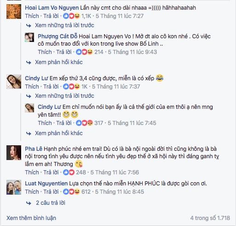Click reaction emojis on Phượng Cát Đỗ's reply

85,52
